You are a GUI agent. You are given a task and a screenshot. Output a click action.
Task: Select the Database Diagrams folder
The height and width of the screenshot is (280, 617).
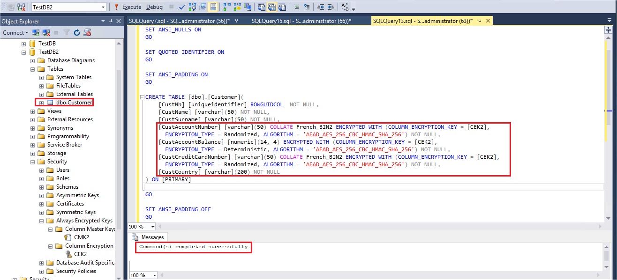point(71,60)
